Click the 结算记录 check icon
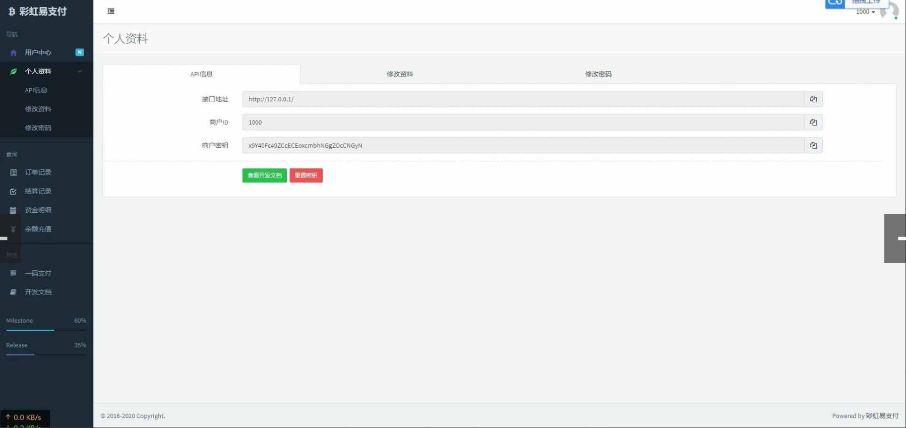Screen dimensions: 906x428 [x=14, y=192]
